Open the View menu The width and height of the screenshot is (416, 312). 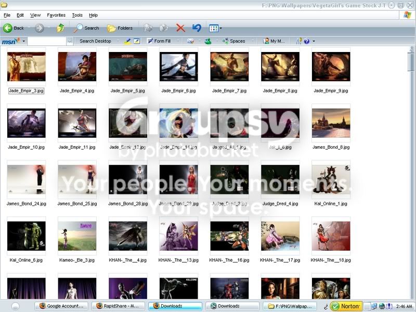pos(35,15)
